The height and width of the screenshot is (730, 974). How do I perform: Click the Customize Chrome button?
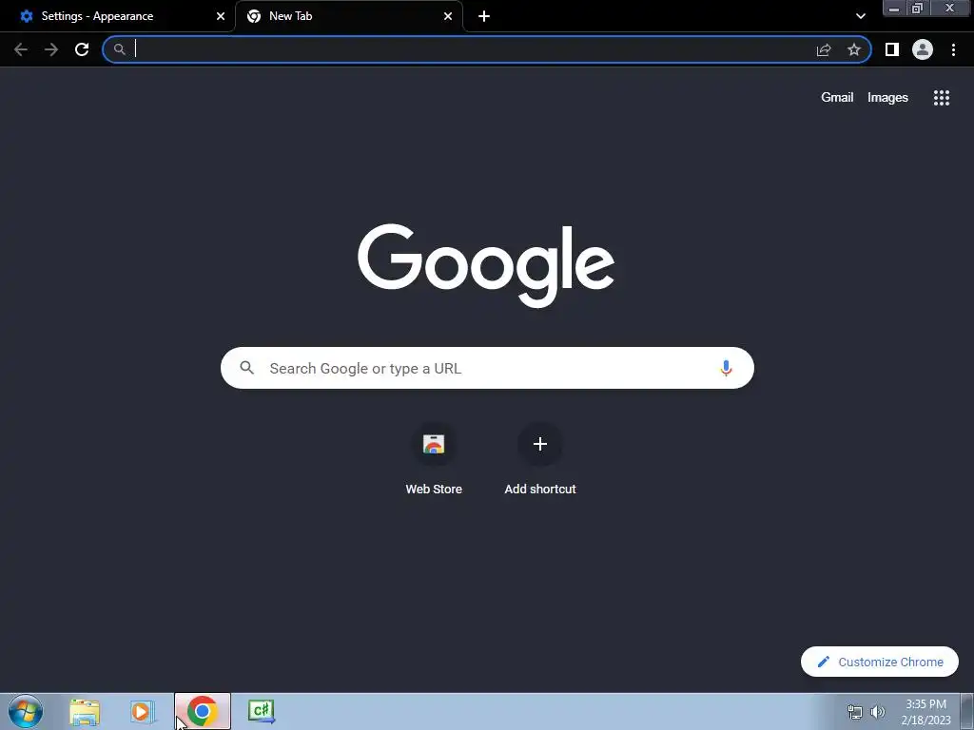tap(880, 662)
